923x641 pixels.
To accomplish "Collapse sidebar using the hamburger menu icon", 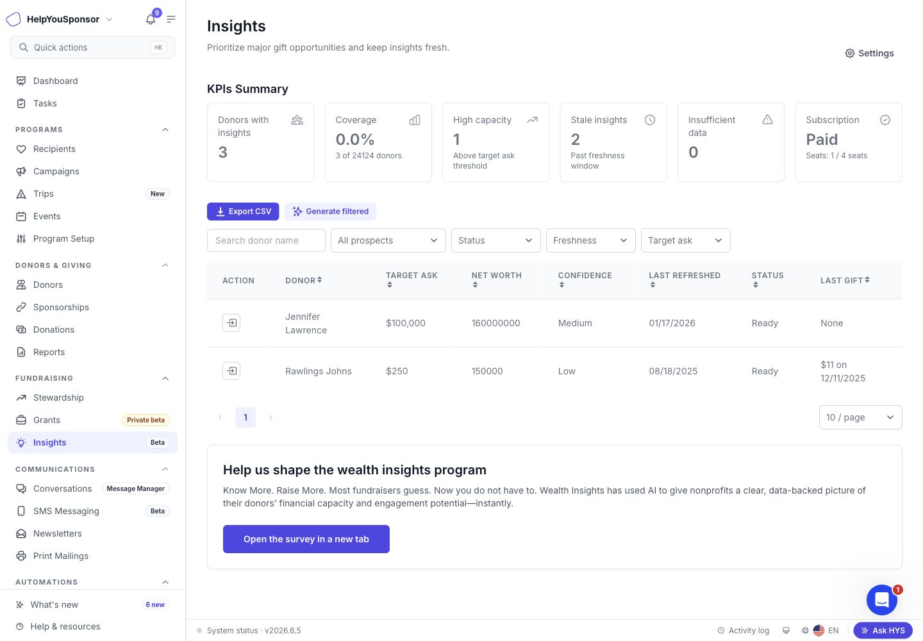I will coord(171,19).
